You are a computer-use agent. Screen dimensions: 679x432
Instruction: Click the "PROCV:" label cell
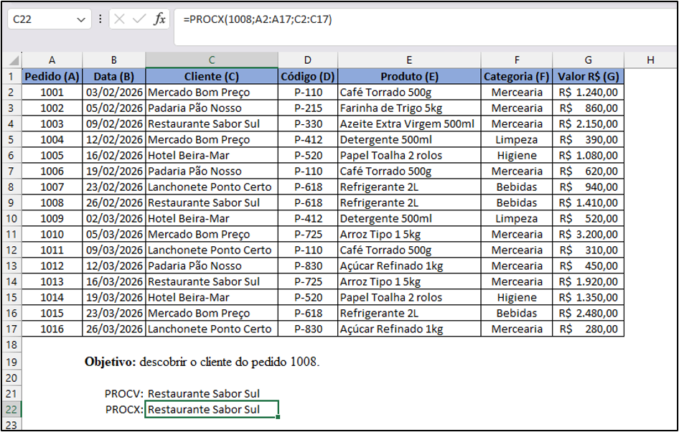point(114,393)
